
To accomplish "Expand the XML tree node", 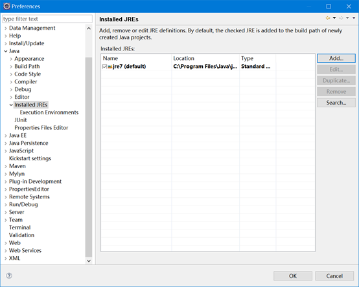I will click(6, 259).
